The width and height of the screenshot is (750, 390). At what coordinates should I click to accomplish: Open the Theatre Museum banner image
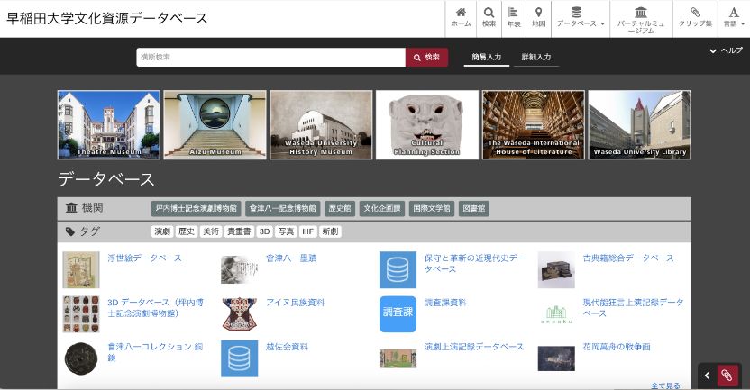tap(109, 124)
